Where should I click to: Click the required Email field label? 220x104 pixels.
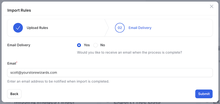click(12, 63)
